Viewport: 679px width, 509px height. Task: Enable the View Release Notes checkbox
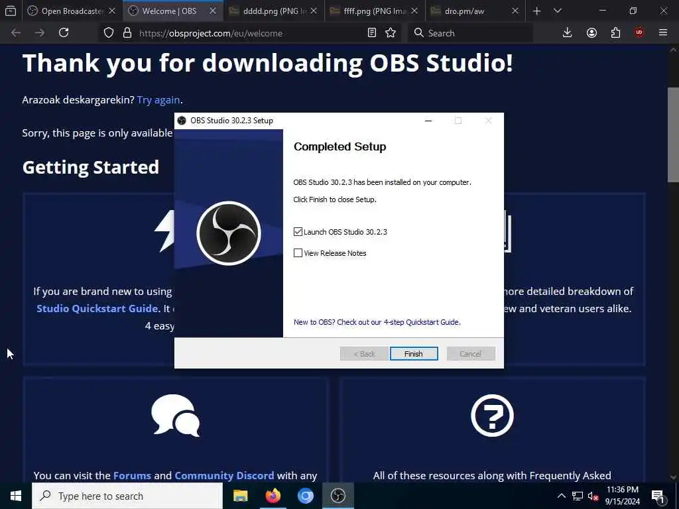click(x=298, y=253)
